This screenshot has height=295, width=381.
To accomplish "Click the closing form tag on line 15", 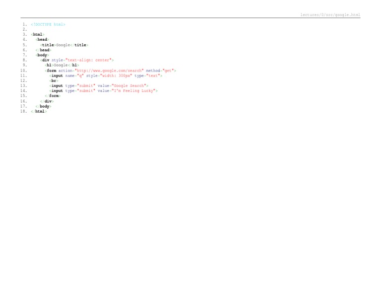I will [x=53, y=96].
